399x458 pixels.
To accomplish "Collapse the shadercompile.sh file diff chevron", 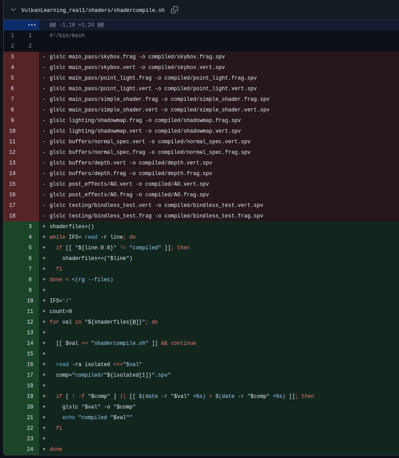I will pyautogui.click(x=13, y=10).
